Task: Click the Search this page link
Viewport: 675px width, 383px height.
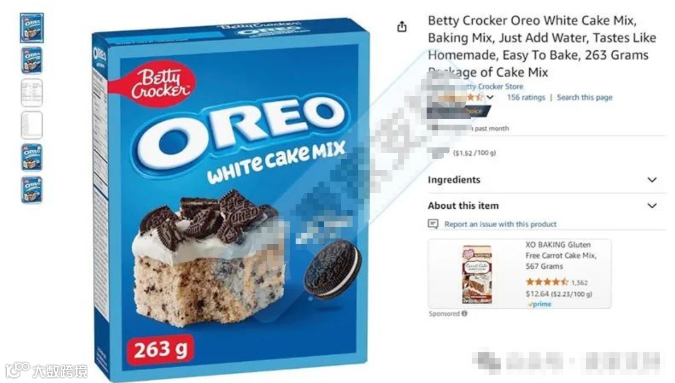Action: (584, 97)
